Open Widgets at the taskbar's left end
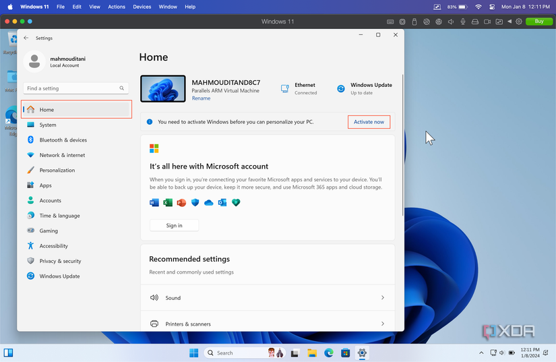Image resolution: width=556 pixels, height=362 pixels. click(x=9, y=353)
